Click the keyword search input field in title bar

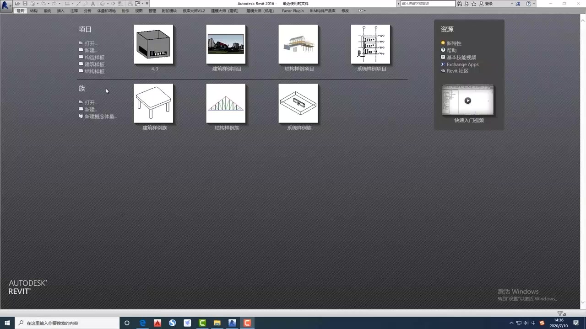428,4
